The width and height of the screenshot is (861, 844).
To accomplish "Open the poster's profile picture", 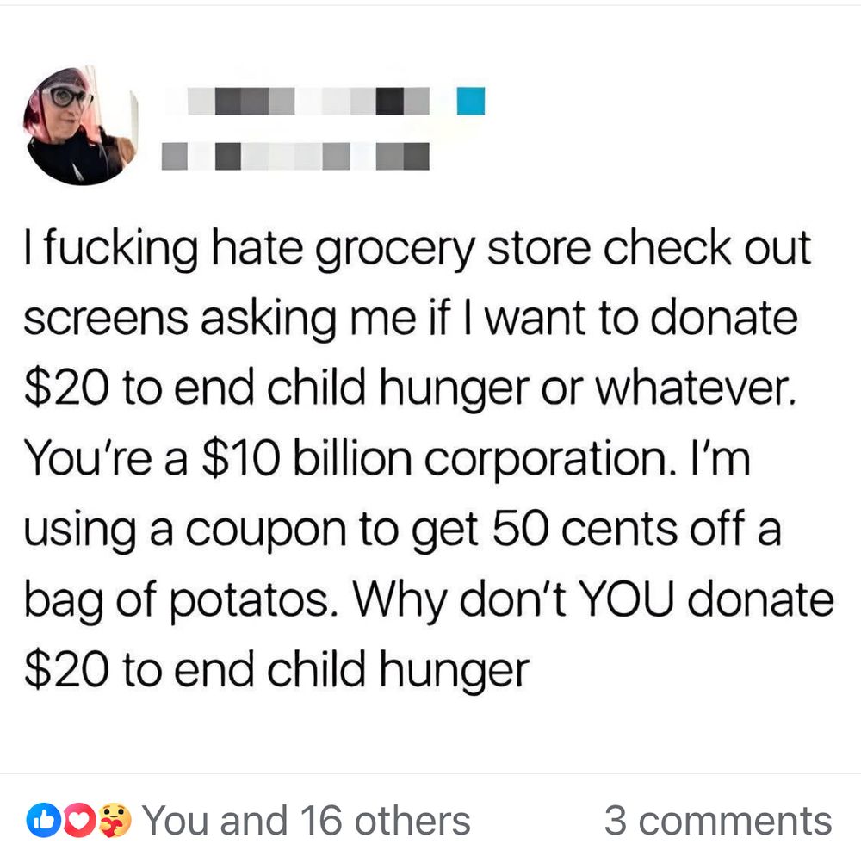I will click(x=81, y=126).
